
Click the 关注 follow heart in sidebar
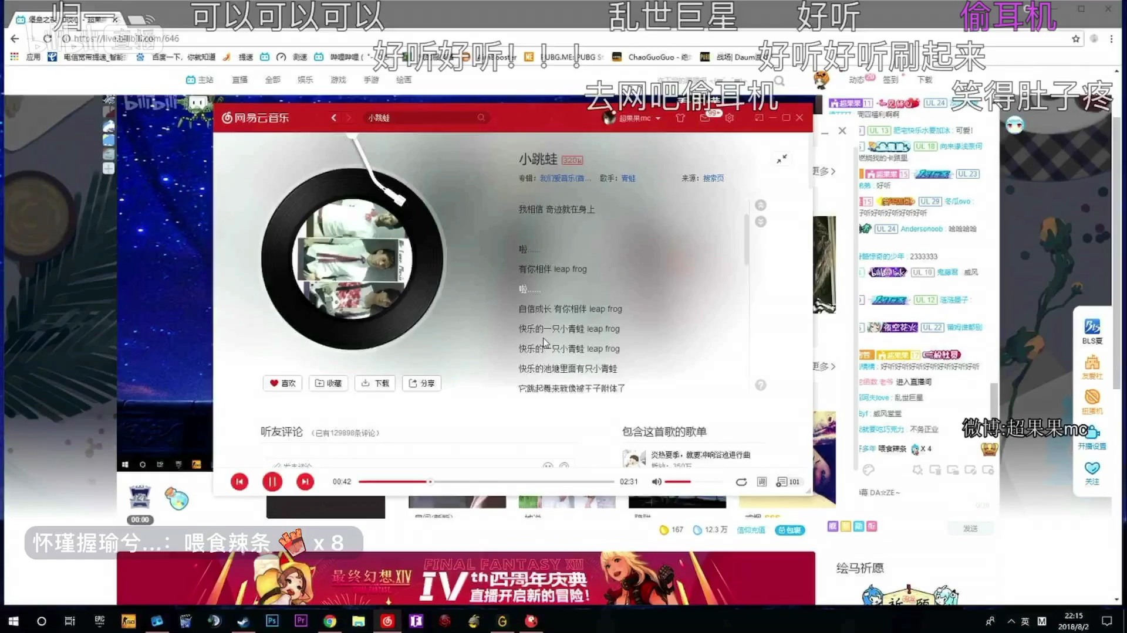pos(1092,472)
